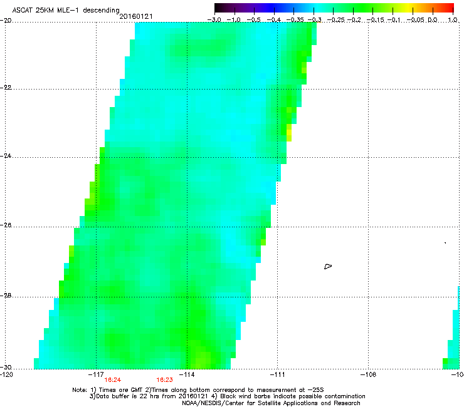Click the red time stamp 16:23
The height and width of the screenshot is (407, 464).
point(164,380)
